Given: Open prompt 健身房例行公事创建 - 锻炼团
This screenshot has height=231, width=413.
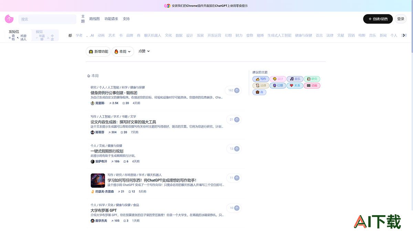Looking at the screenshot, I should click(x=114, y=93).
